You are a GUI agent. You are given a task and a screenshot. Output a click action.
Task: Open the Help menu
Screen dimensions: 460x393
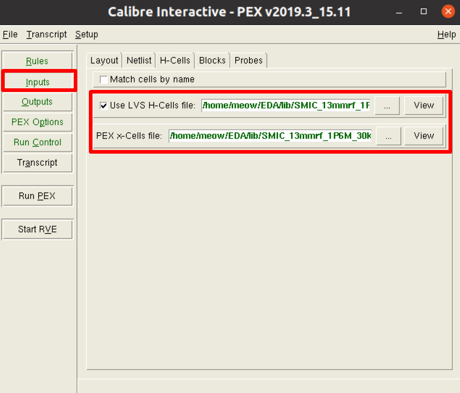point(446,34)
